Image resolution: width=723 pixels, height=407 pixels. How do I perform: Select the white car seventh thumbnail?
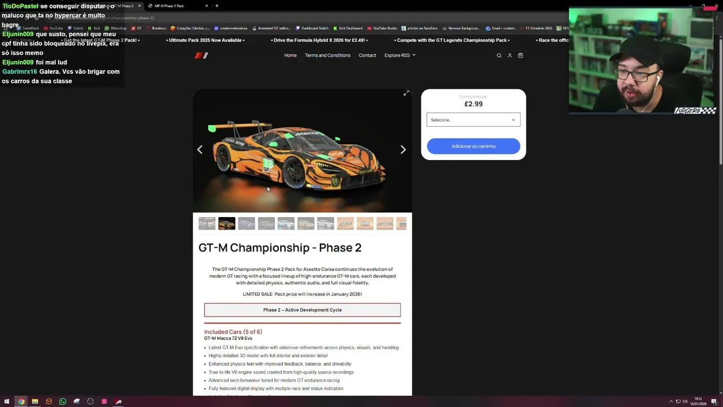[325, 224]
